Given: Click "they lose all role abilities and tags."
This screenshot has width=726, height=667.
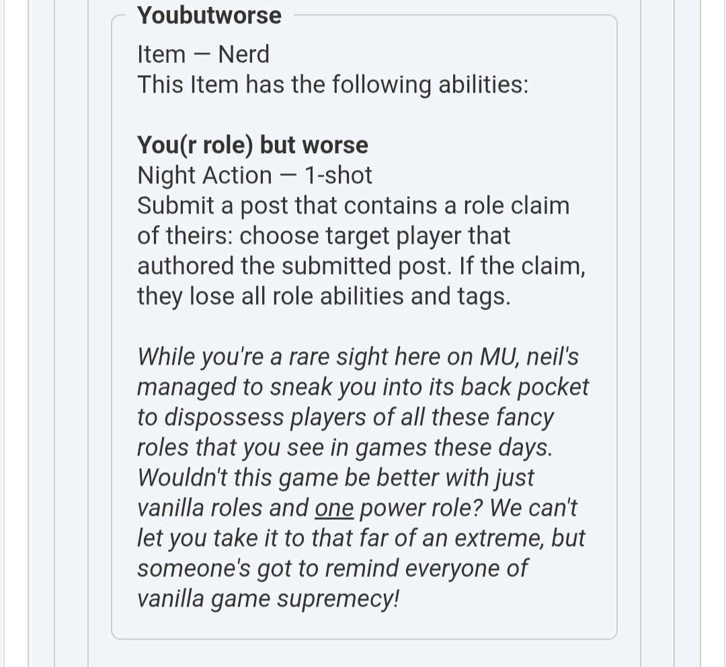Looking at the screenshot, I should tap(323, 296).
